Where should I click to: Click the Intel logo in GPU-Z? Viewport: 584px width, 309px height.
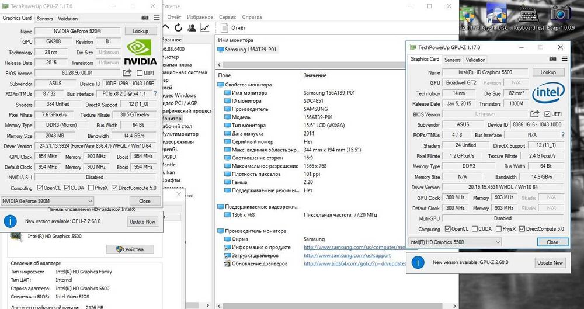(548, 93)
